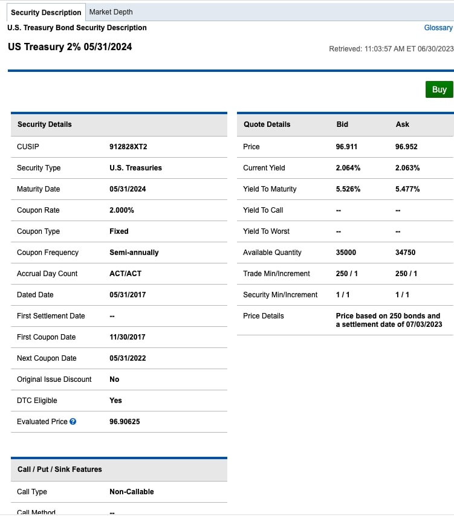Click the Ask column header
The image size is (454, 516).
tap(402, 124)
